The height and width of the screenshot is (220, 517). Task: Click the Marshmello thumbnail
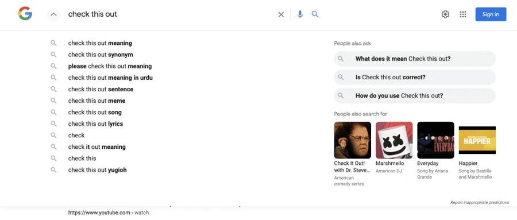(x=394, y=140)
